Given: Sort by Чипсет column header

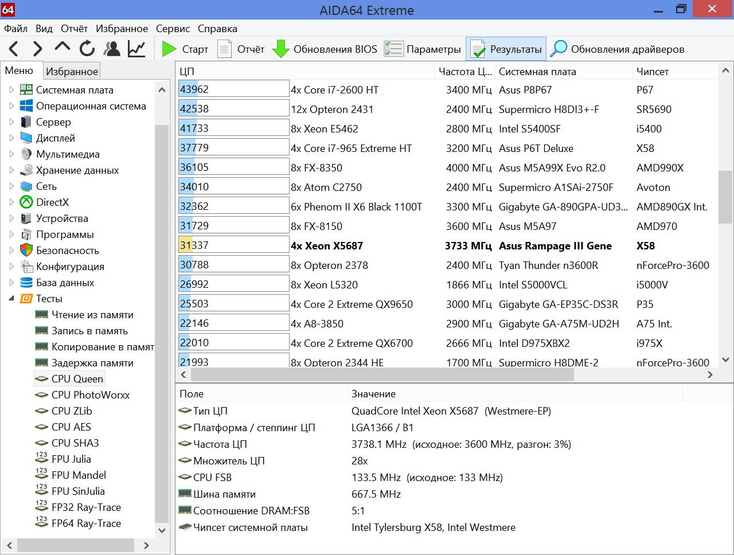Looking at the screenshot, I should (x=675, y=71).
